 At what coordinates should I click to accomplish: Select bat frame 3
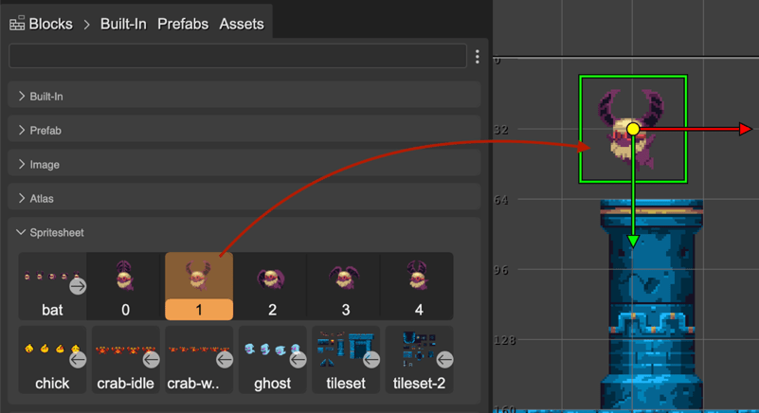(x=346, y=286)
